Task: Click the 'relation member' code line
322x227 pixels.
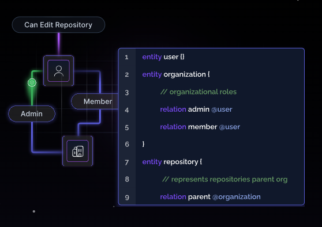Action: (x=200, y=127)
